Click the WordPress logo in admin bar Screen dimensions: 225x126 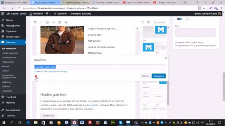(x=3, y=14)
